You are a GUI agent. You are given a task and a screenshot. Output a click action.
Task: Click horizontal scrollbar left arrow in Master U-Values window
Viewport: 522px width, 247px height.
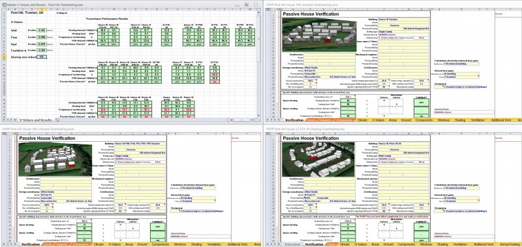coord(232,120)
